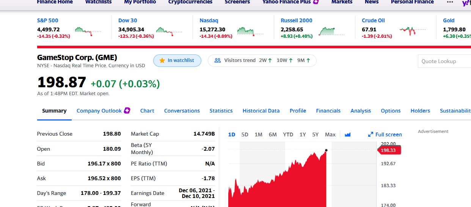Open the Dow 30 index link
The image size is (471, 207).
[128, 20]
